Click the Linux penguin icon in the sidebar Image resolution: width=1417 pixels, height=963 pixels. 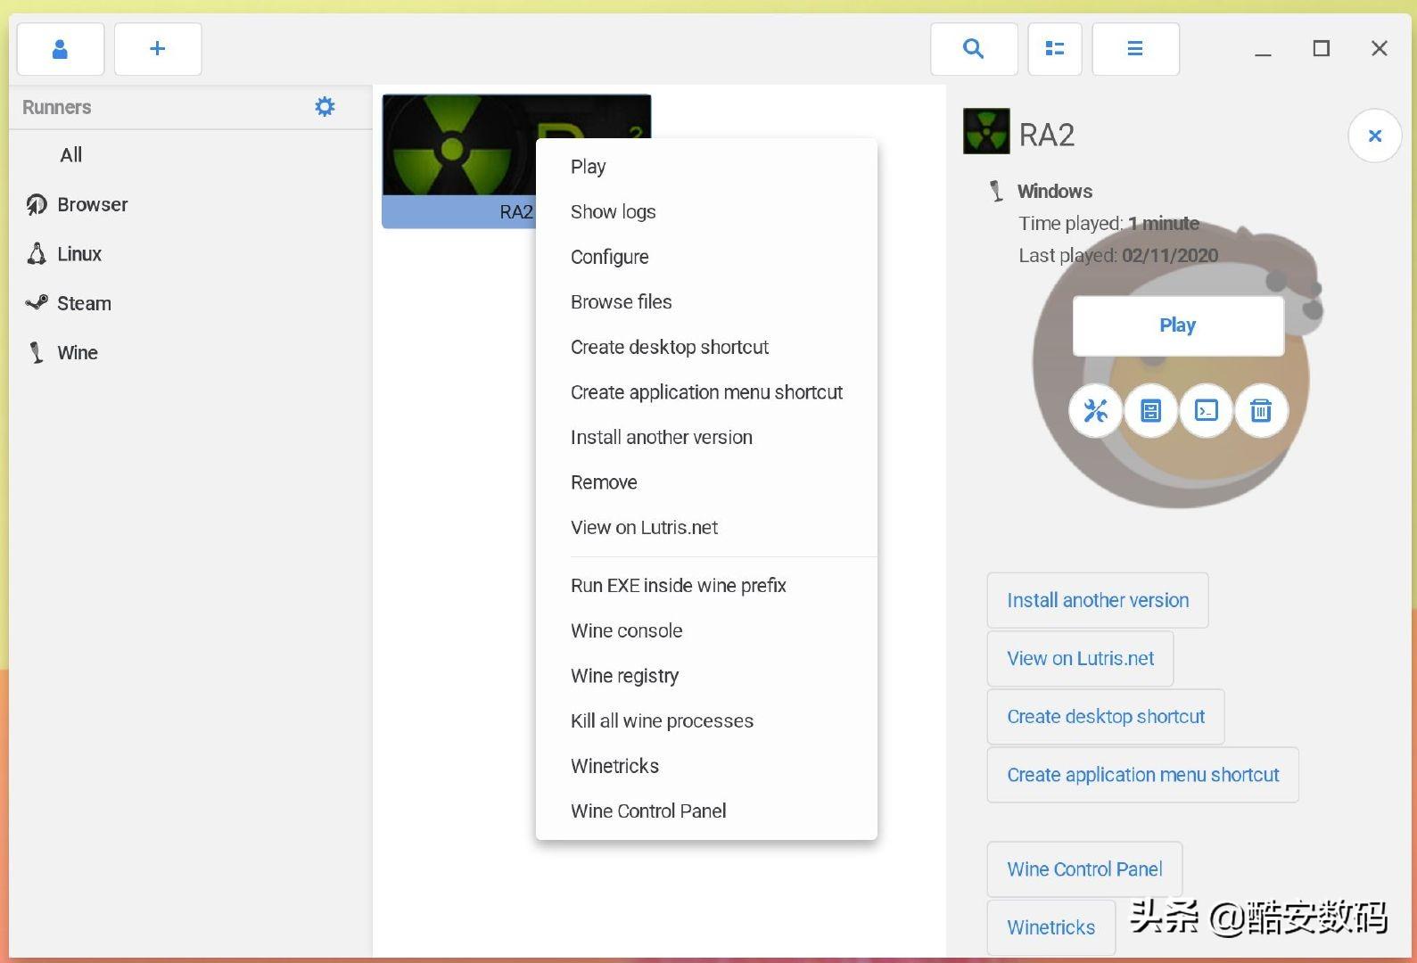(x=37, y=254)
